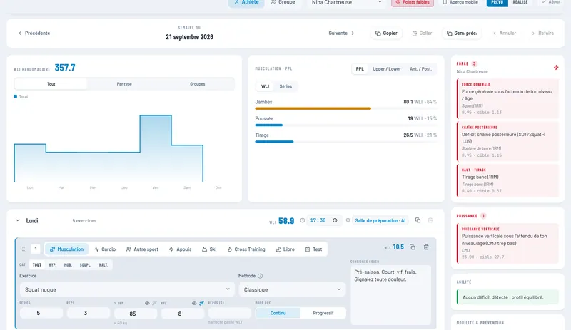Open the Méthode dropdown Classique
The width and height of the screenshot is (571, 330).
pos(292,289)
